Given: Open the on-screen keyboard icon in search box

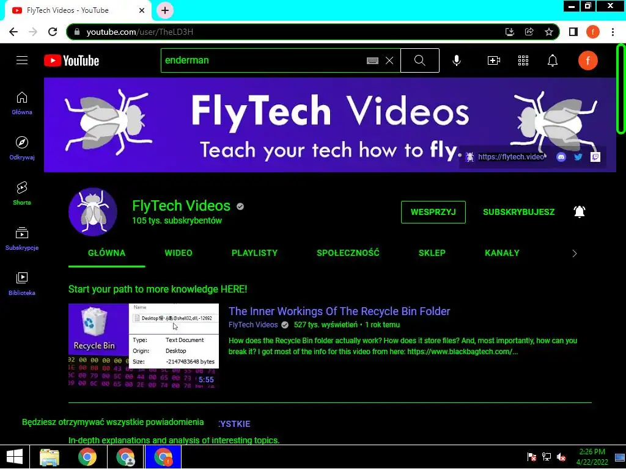Looking at the screenshot, I should point(372,60).
